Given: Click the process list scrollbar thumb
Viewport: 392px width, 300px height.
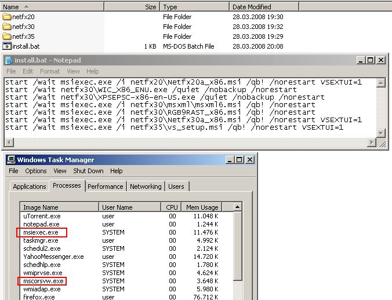Looking at the screenshot, I should pyautogui.click(x=238, y=246).
